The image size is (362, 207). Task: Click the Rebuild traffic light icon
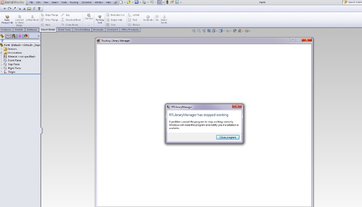[x=167, y=2]
